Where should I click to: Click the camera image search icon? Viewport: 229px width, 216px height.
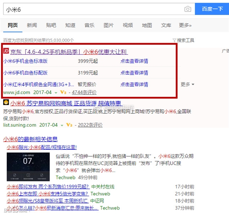187,9
